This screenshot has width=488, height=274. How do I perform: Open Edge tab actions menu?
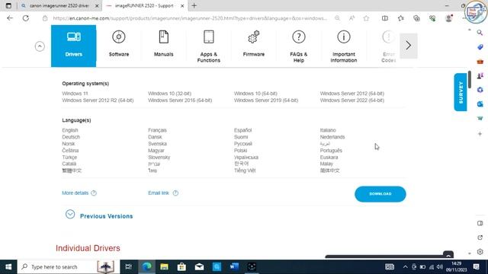tap(8, 5)
